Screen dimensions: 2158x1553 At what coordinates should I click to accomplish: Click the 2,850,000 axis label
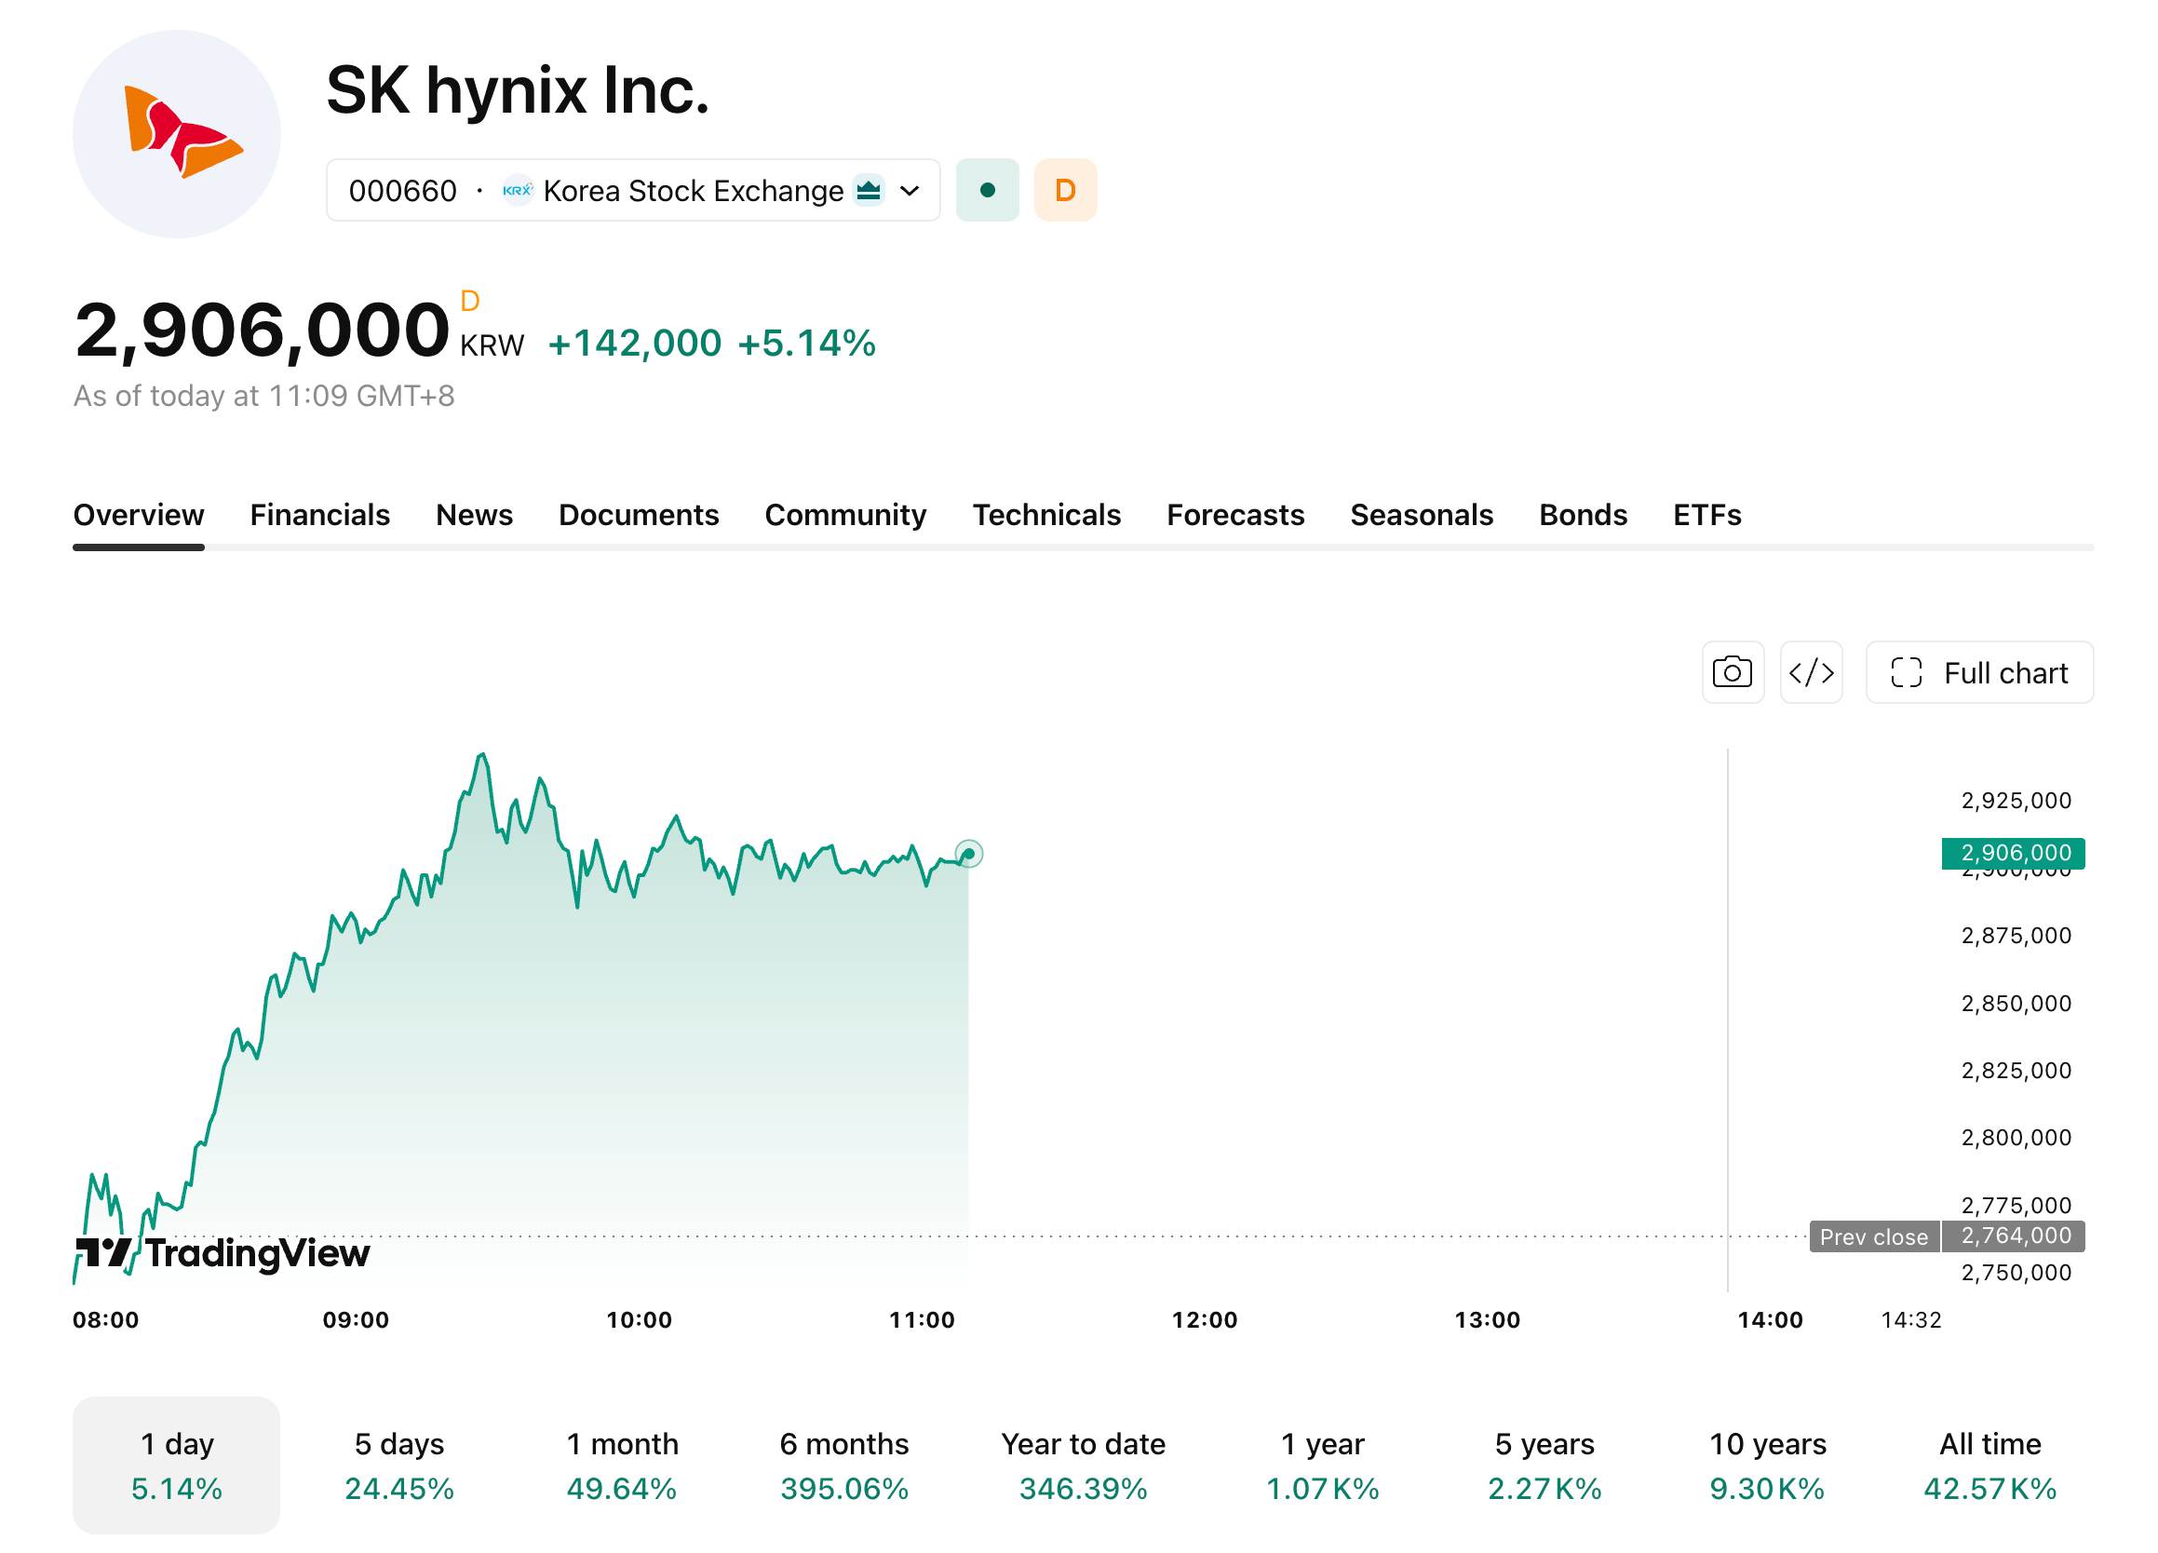[x=2016, y=1004]
